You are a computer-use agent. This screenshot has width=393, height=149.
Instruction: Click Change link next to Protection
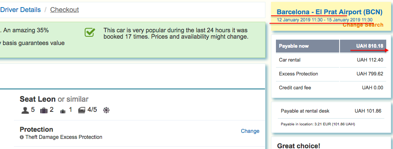tap(250, 131)
